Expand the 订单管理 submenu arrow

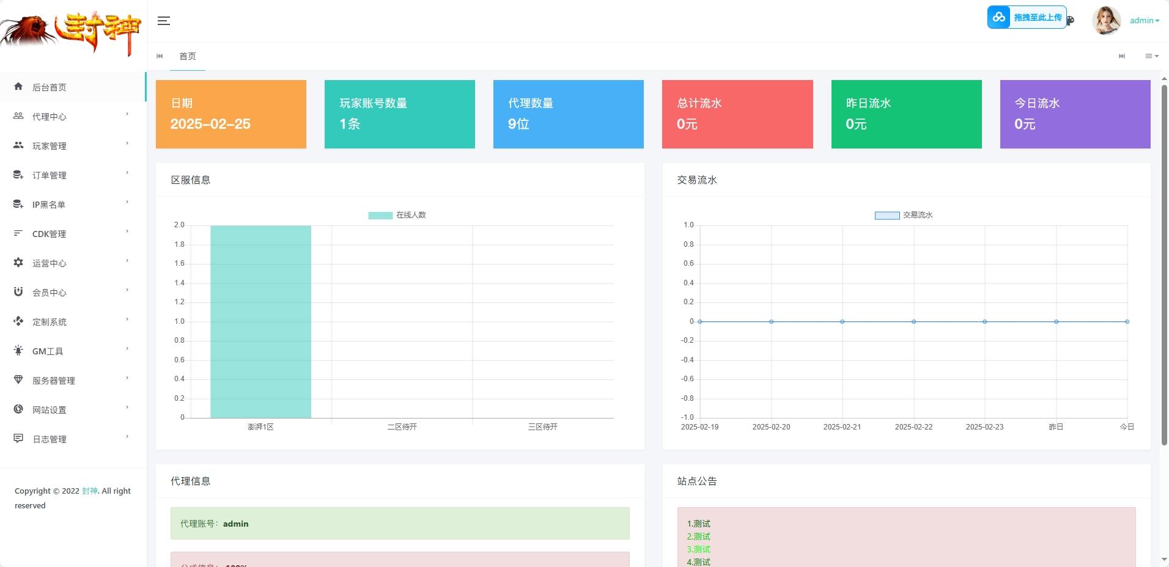[127, 173]
